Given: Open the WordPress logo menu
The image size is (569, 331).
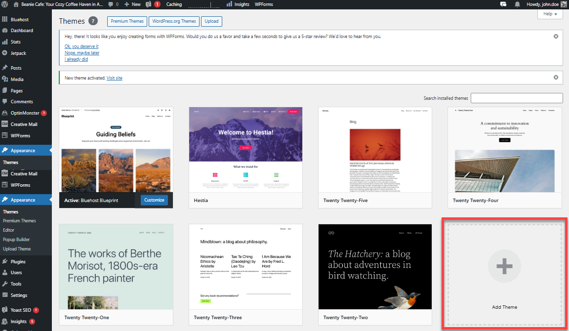Looking at the screenshot, I should [4, 4].
